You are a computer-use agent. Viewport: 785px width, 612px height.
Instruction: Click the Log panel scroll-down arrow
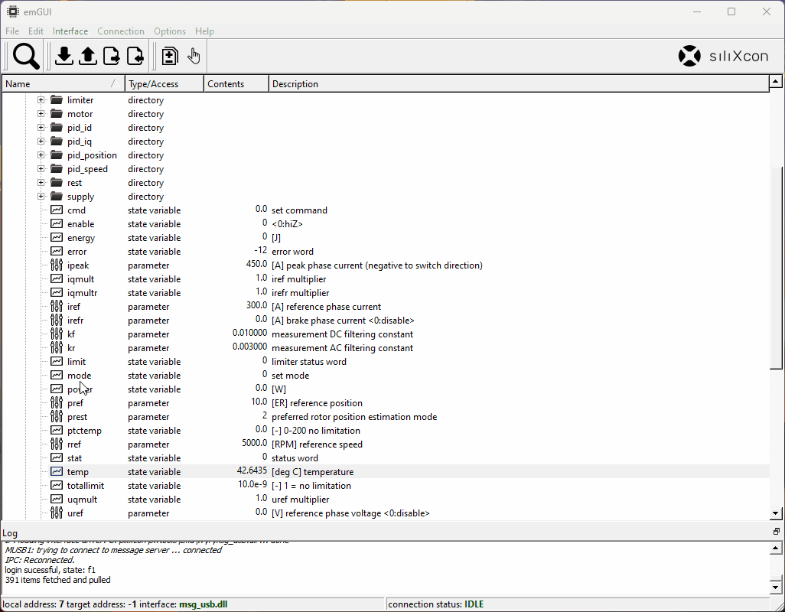(x=776, y=587)
